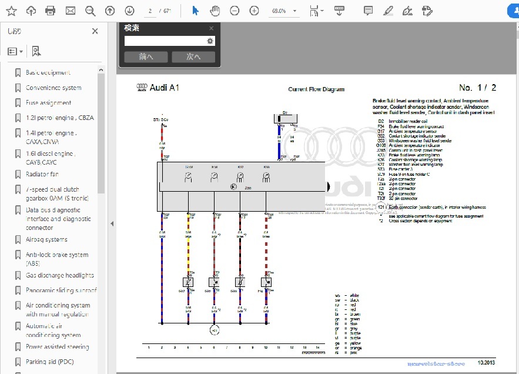Open the Convenience system bookmark
Screen dimensions: 519x374
point(53,88)
